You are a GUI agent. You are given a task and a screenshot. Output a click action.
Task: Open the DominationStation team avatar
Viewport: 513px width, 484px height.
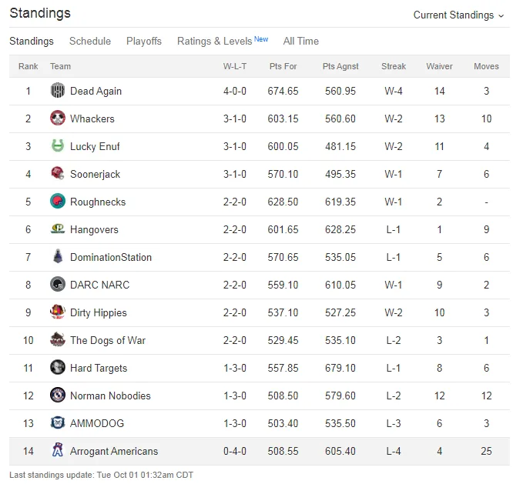point(58,257)
